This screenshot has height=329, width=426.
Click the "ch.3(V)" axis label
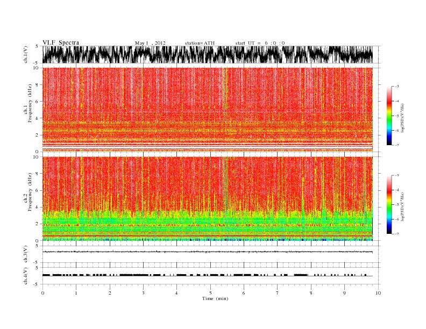click(x=25, y=254)
